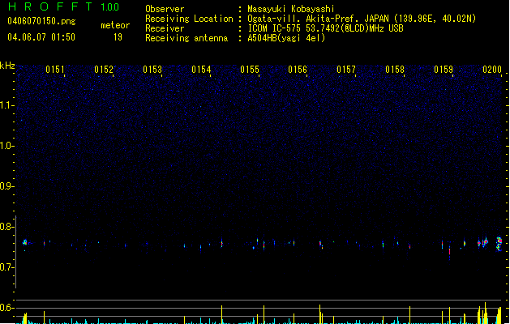Click the Receiving antenna label
This screenshot has height=324, width=510.
[x=186, y=38]
